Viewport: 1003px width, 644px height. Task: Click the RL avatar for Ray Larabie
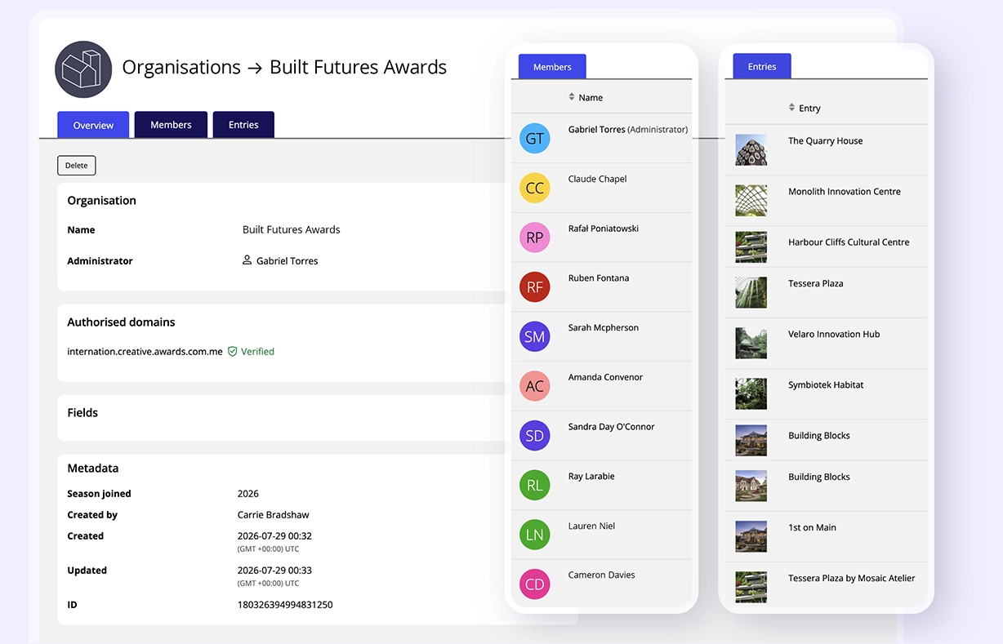pos(535,486)
